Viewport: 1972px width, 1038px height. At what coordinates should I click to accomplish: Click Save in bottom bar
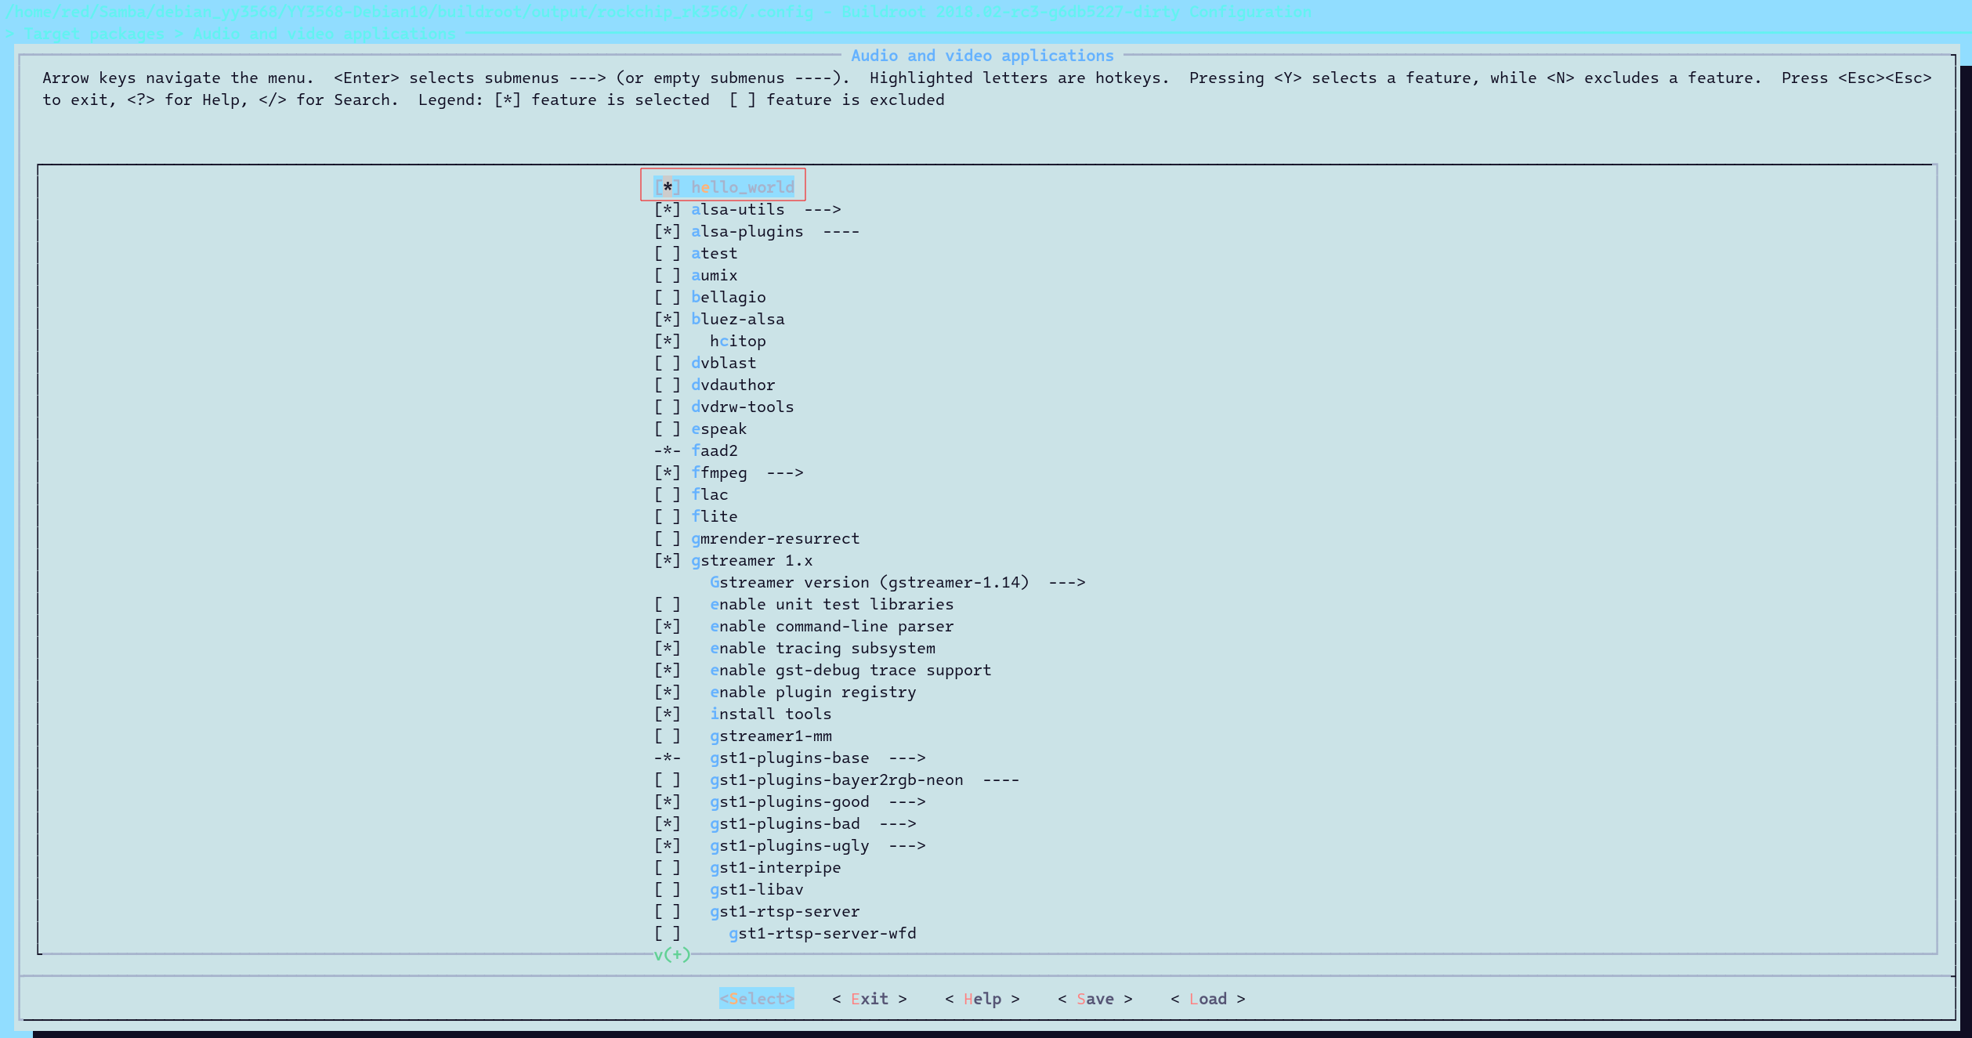click(1095, 999)
